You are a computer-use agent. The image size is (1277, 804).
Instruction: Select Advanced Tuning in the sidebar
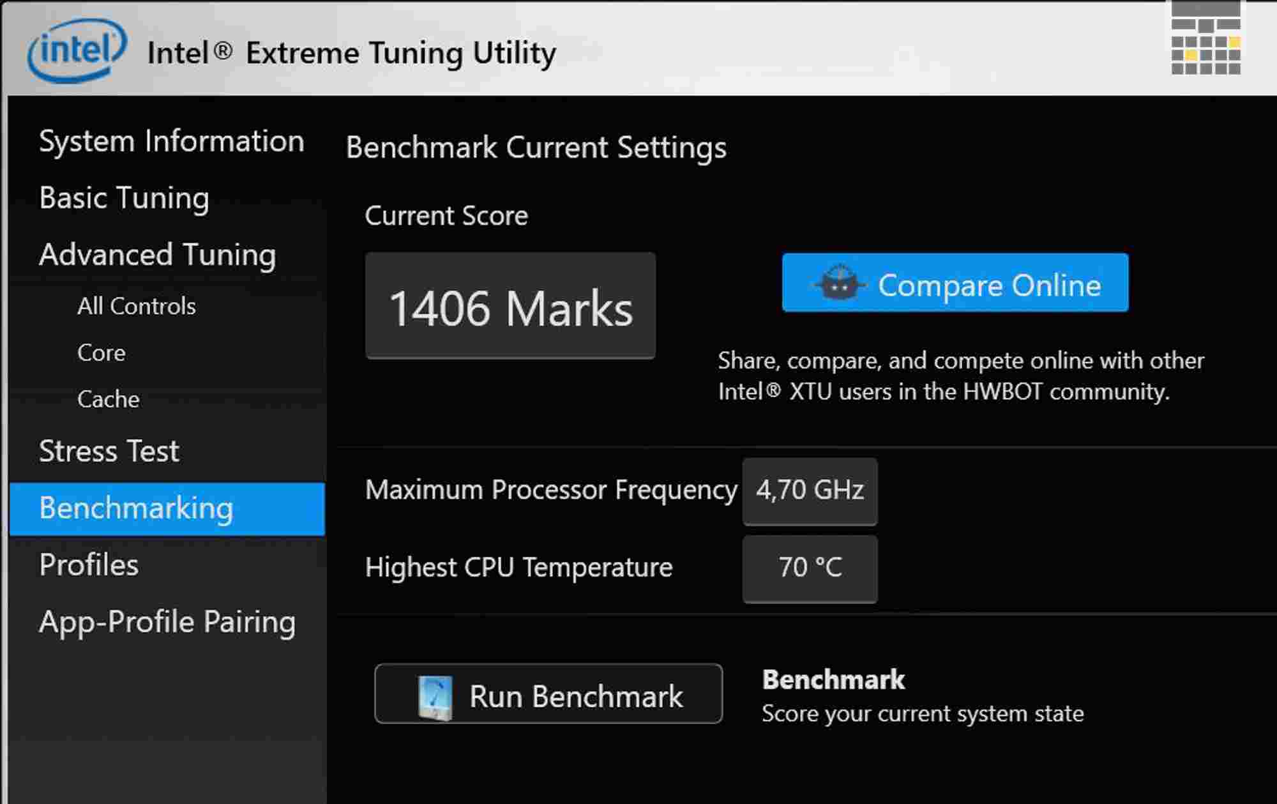point(157,255)
